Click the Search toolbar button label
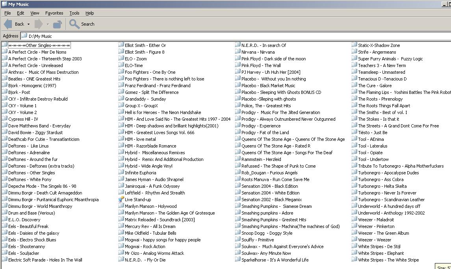 click(x=88, y=24)
